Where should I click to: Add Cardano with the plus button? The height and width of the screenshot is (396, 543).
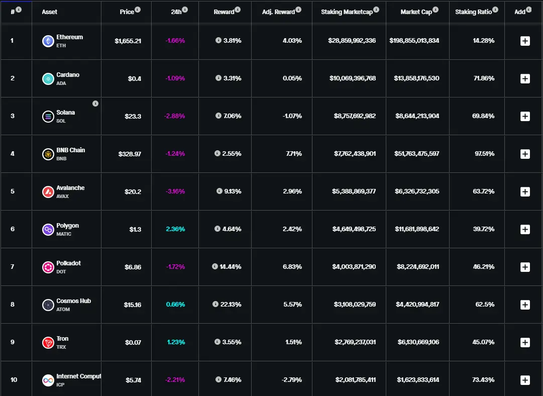[525, 78]
